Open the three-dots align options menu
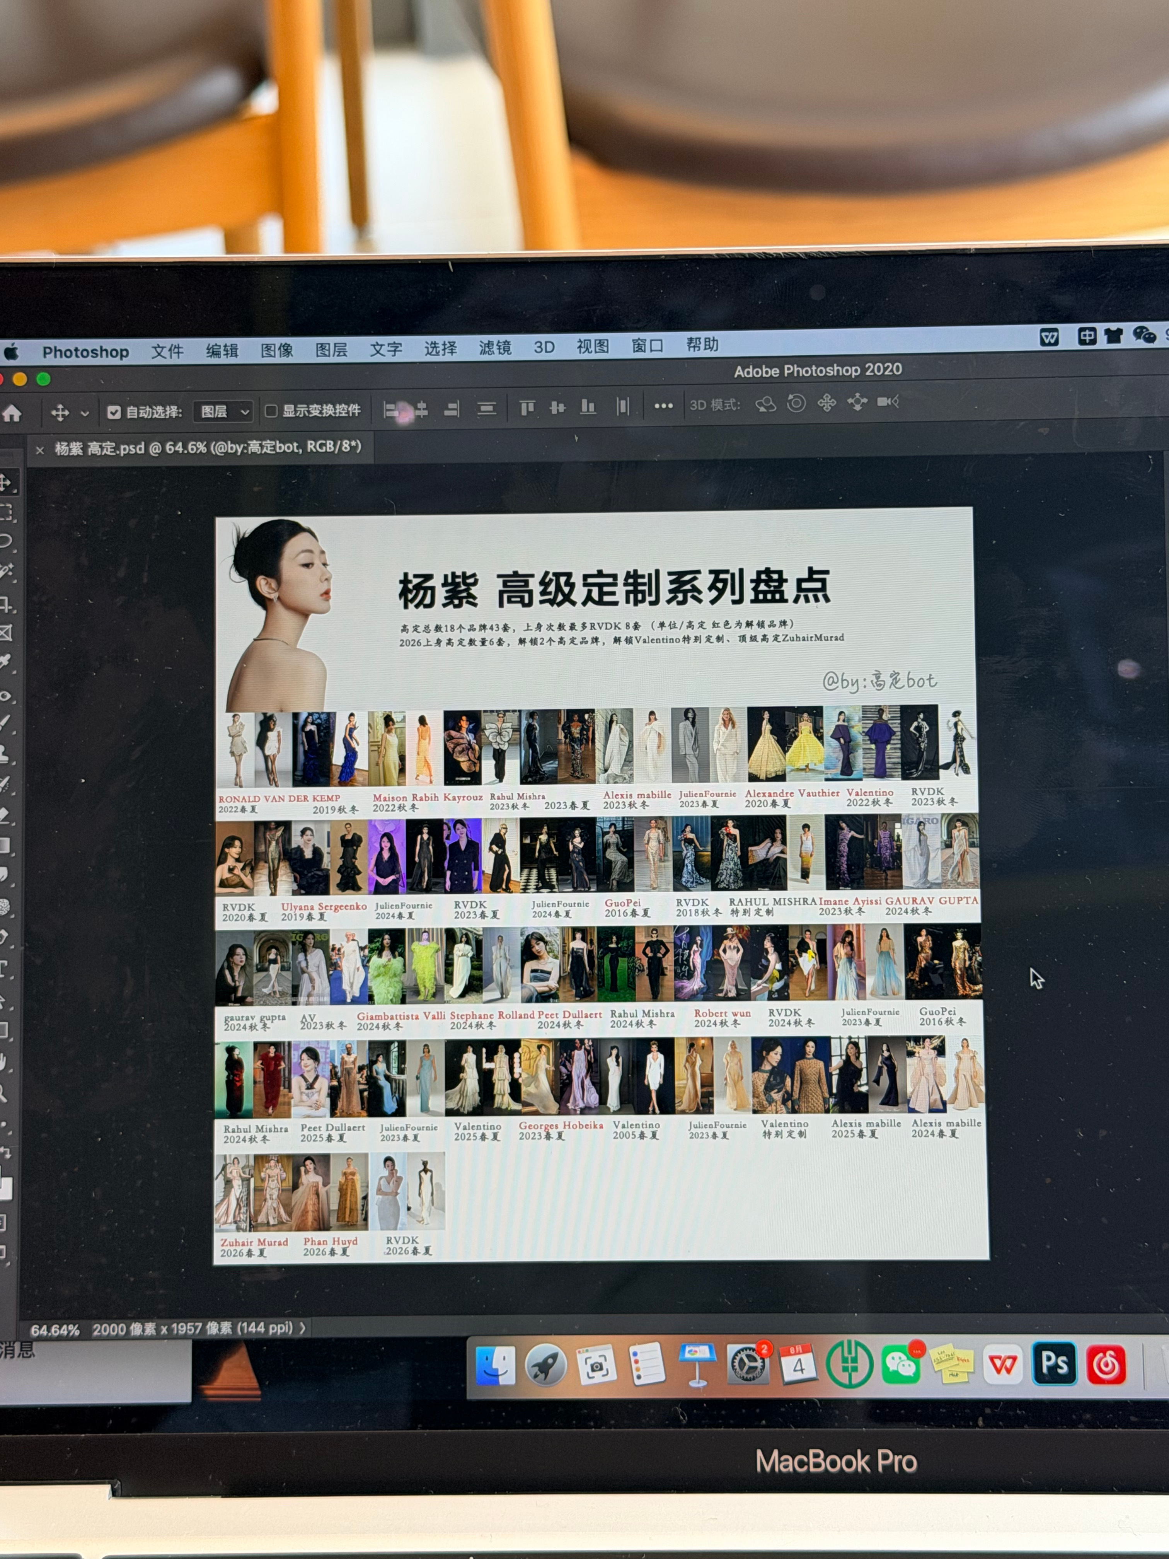1169x1559 pixels. click(x=663, y=406)
